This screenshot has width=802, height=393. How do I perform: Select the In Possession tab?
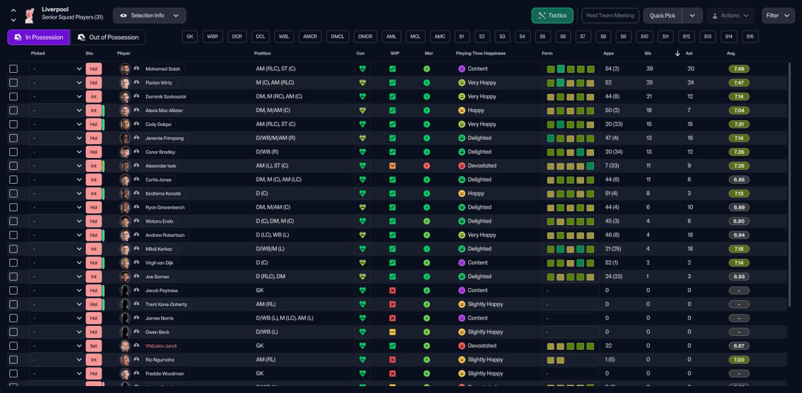[38, 38]
